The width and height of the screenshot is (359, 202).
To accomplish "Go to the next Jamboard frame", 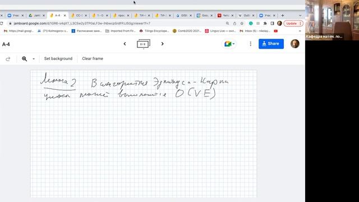I will [x=162, y=44].
